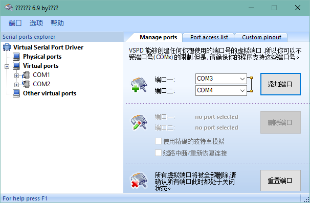
Task: Switch to the Custom pinout tab
Action: [261, 37]
